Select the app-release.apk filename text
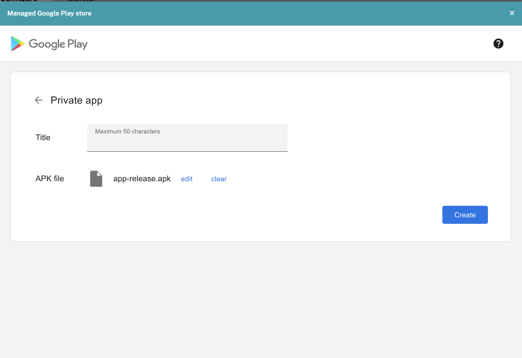This screenshot has width=522, height=358. coord(142,179)
